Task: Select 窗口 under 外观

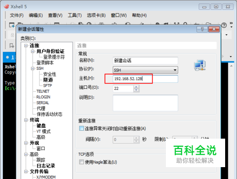Action: (41, 149)
